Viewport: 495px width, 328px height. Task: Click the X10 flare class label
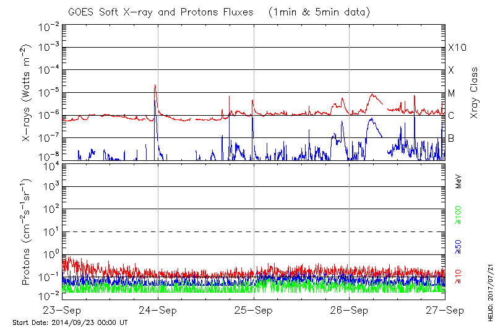pyautogui.click(x=457, y=48)
